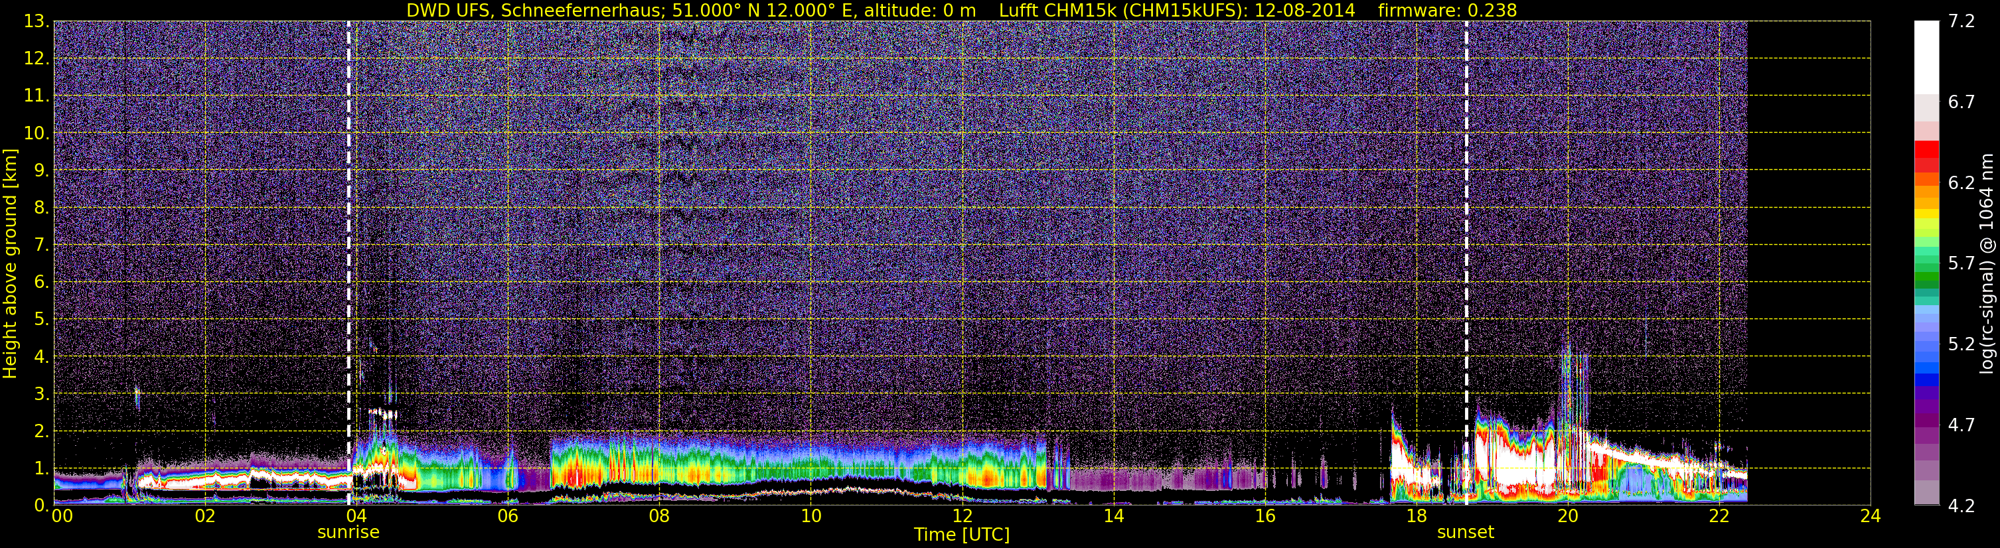Image resolution: width=2000 pixels, height=548 pixels.
Task: Click colorbar tick value 6.7
Action: click(1962, 102)
